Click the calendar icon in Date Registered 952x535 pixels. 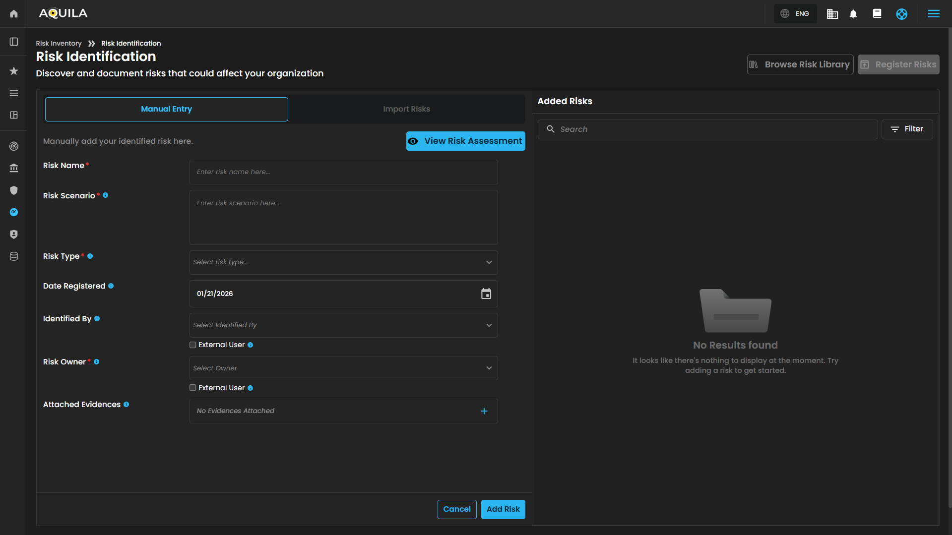pyautogui.click(x=486, y=294)
